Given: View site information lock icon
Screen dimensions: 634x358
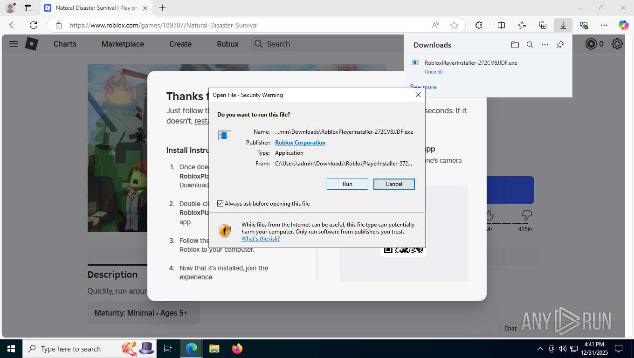Looking at the screenshot, I should click(59, 25).
